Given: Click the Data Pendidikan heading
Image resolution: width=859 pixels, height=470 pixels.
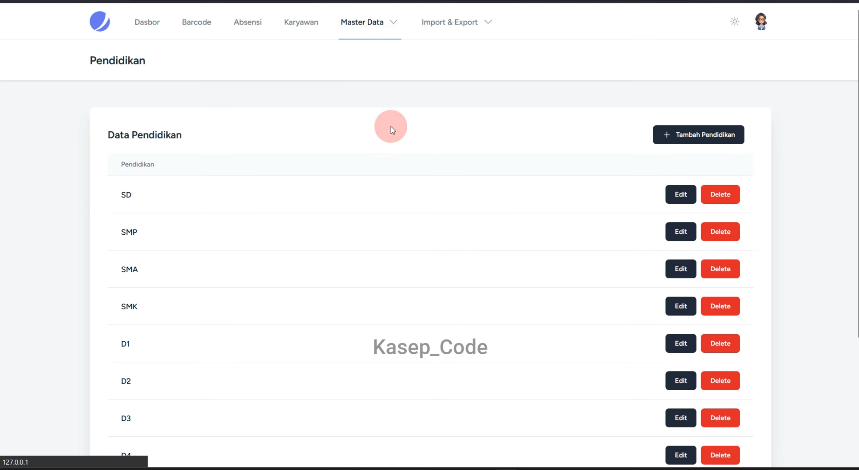Looking at the screenshot, I should pos(145,135).
